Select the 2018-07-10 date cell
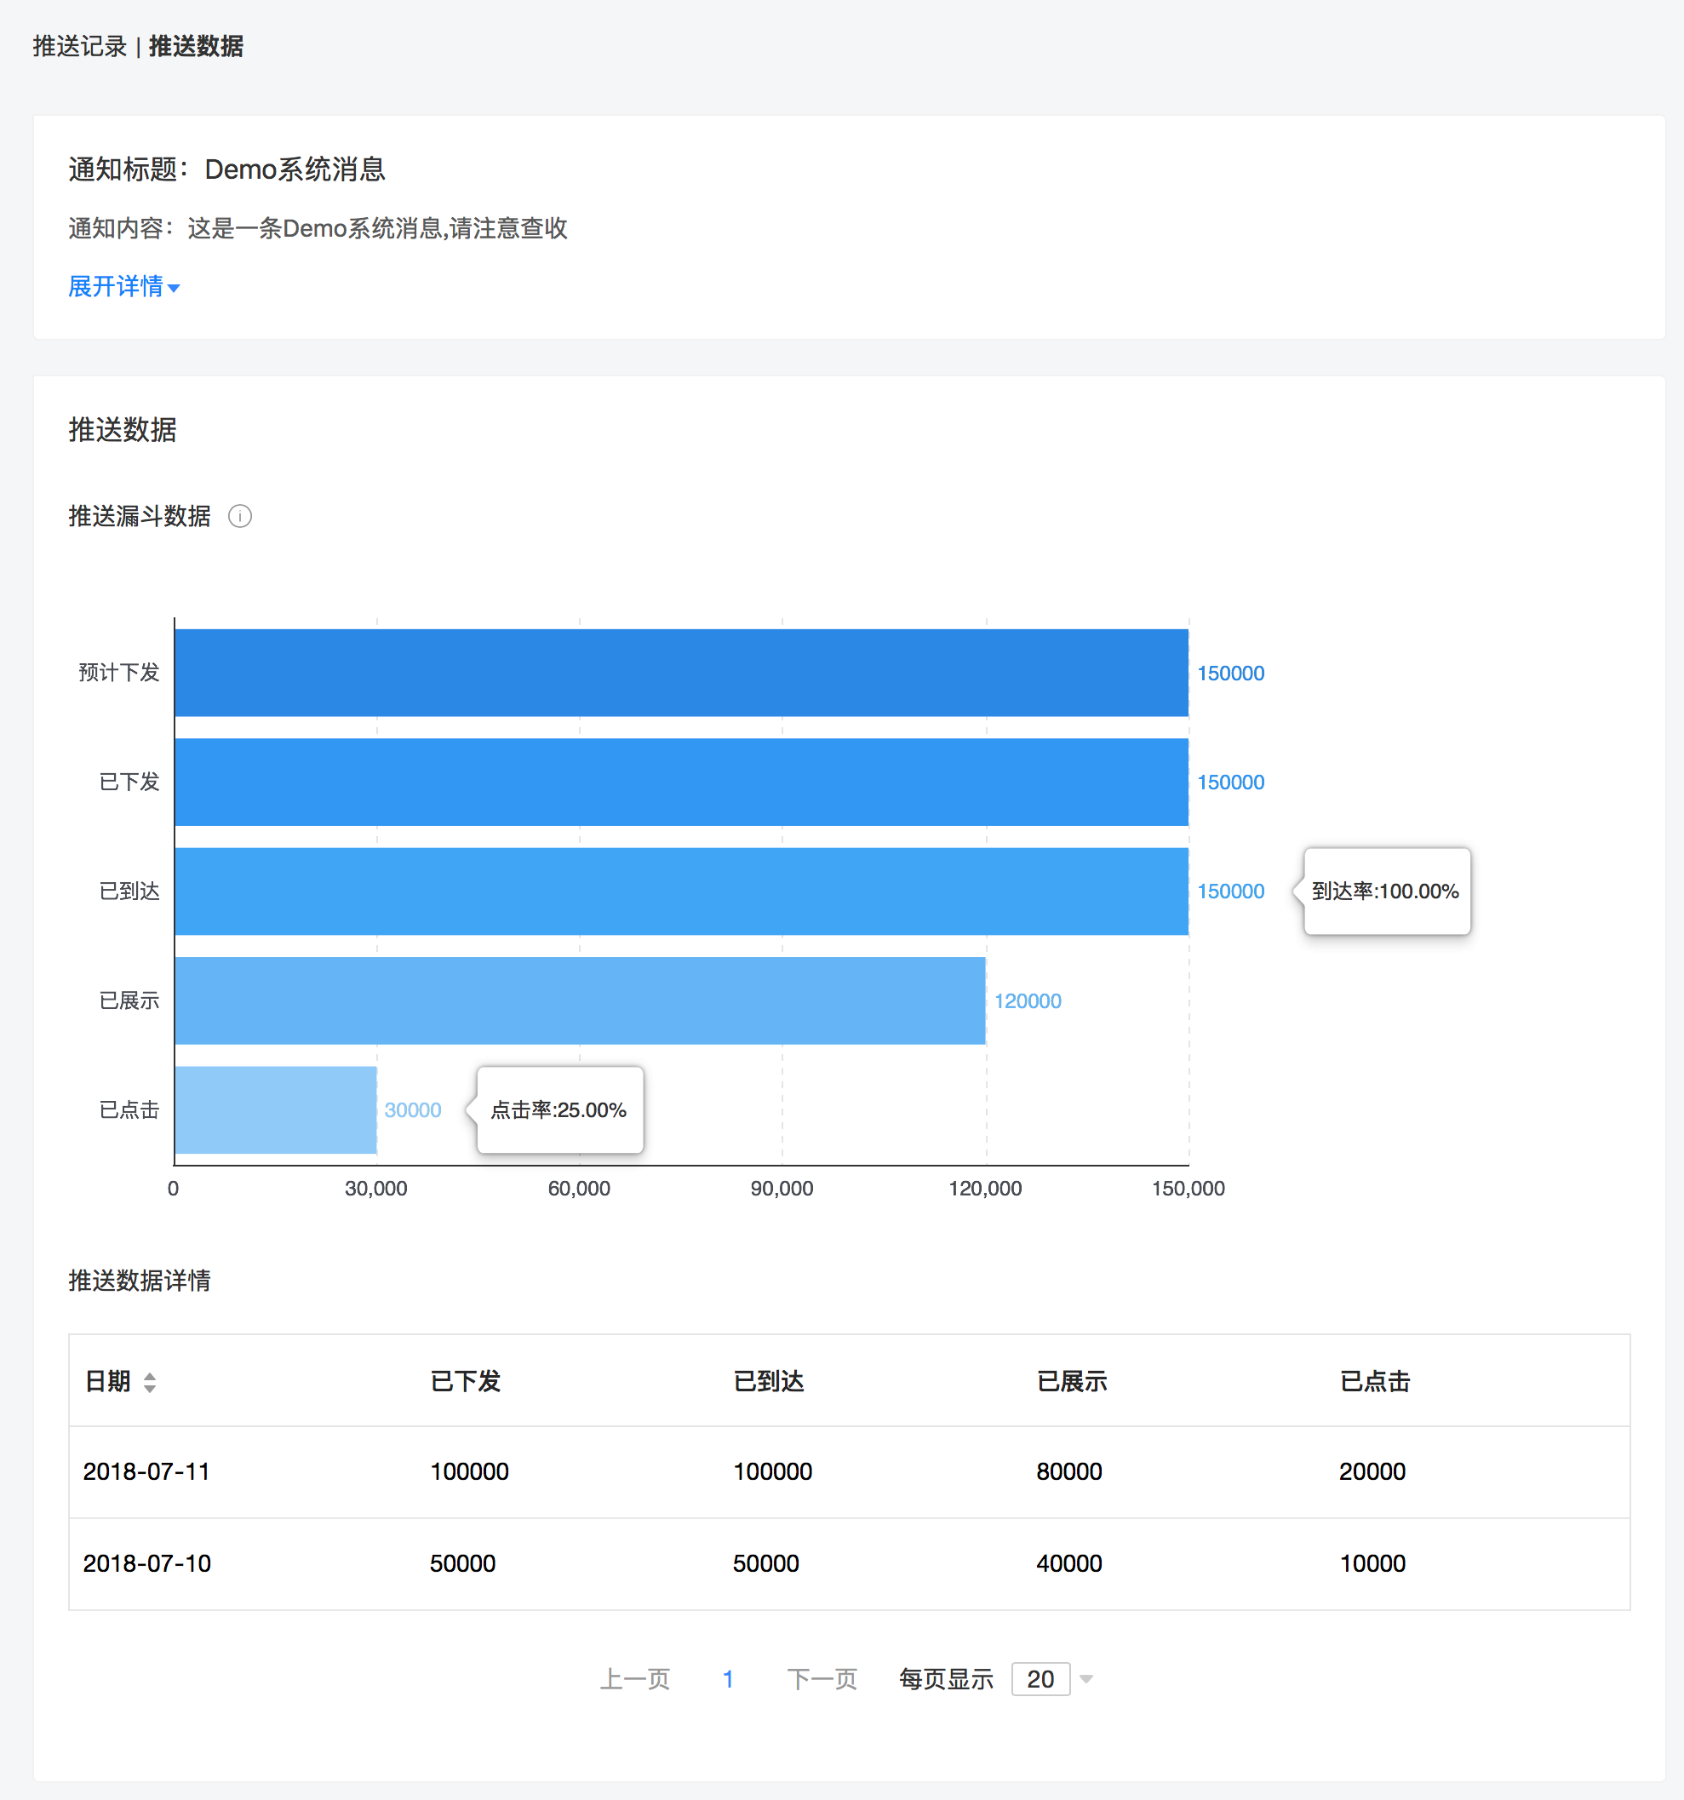The image size is (1684, 1800). (146, 1563)
